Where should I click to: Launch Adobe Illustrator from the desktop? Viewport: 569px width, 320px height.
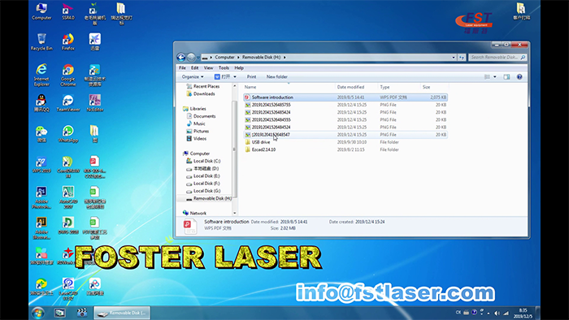[x=41, y=228]
